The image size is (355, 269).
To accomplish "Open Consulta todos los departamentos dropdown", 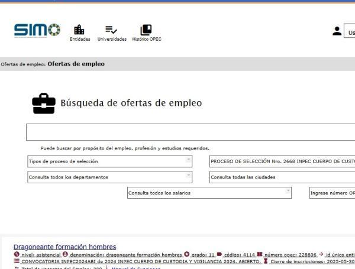I will 110,177.
